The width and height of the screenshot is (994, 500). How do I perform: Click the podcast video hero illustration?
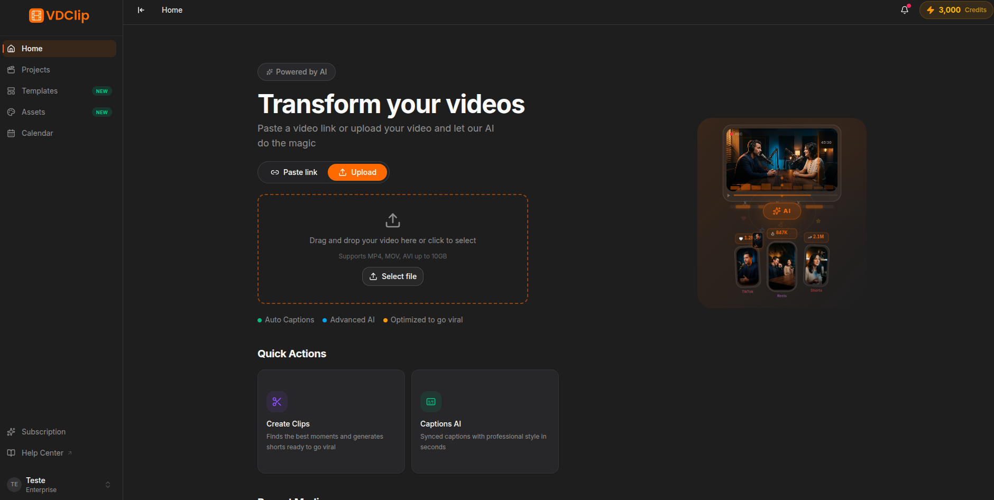point(782,213)
